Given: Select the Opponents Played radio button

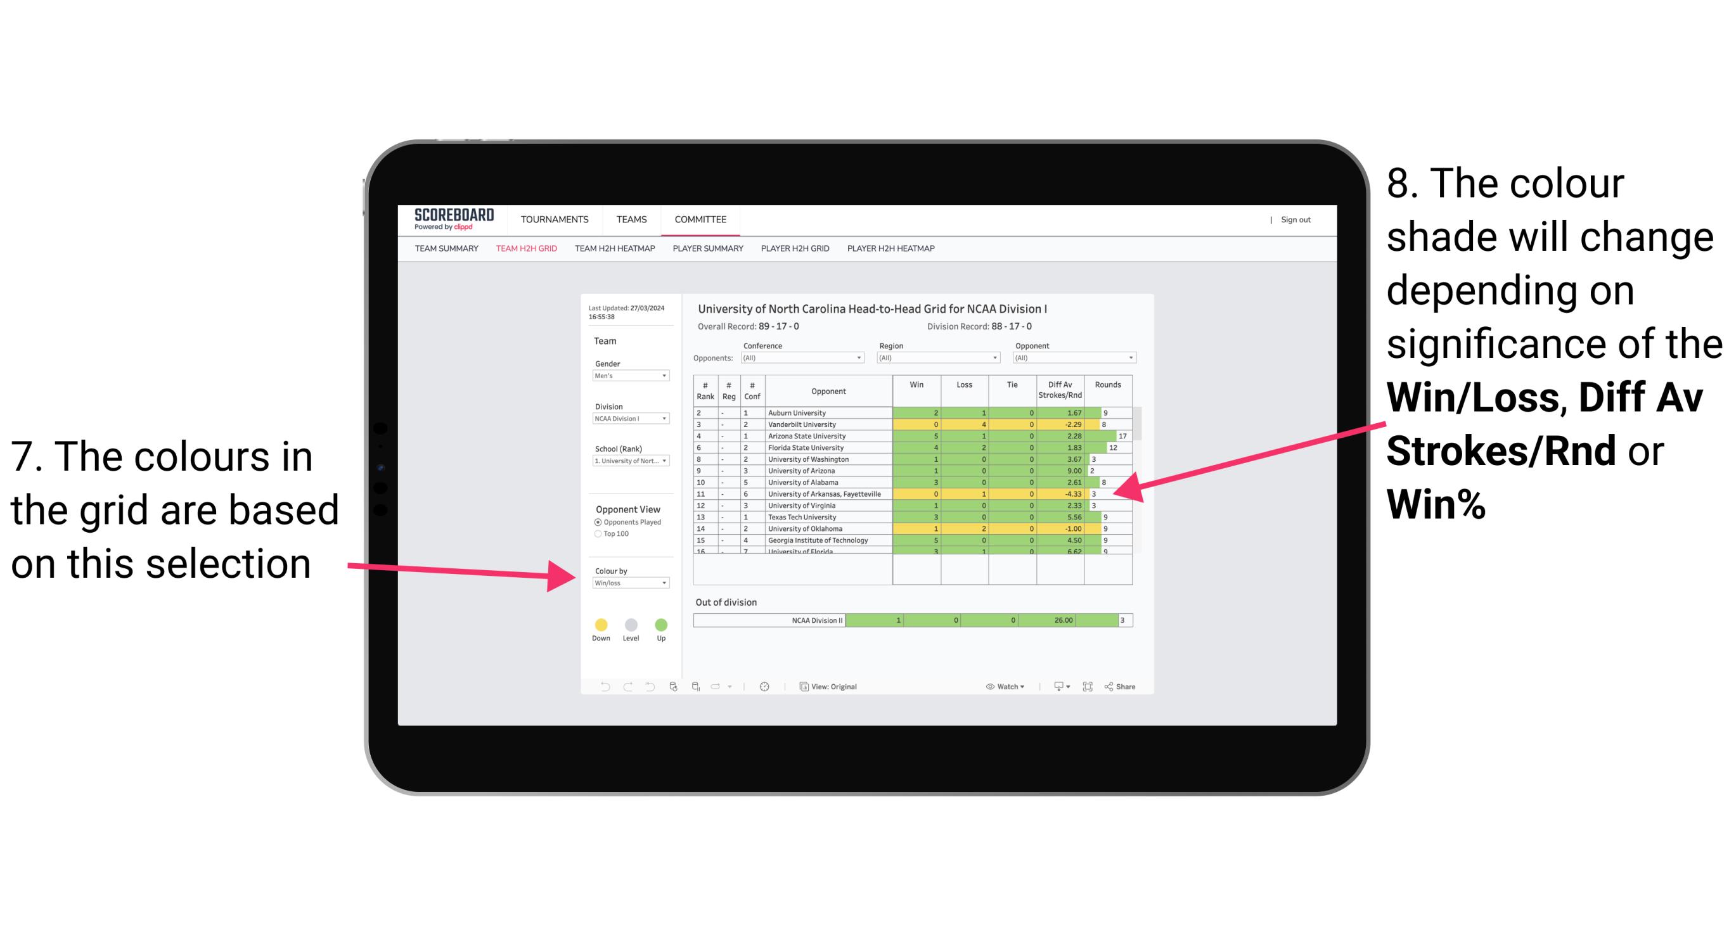Looking at the screenshot, I should click(x=597, y=522).
